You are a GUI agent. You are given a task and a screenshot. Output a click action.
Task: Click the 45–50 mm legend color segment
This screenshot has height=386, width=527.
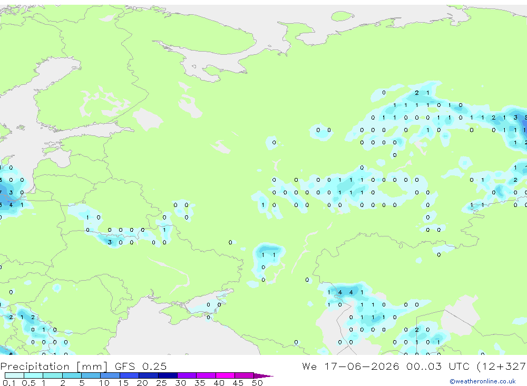point(245,375)
